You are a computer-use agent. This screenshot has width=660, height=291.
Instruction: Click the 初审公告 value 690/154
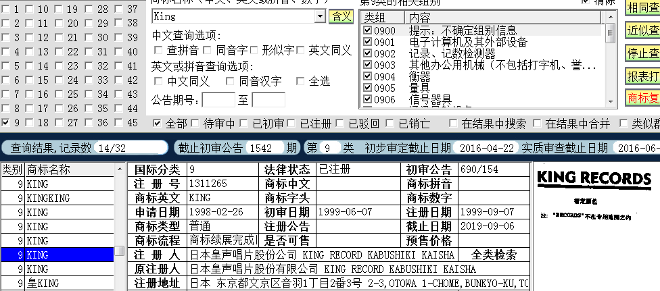(x=479, y=169)
